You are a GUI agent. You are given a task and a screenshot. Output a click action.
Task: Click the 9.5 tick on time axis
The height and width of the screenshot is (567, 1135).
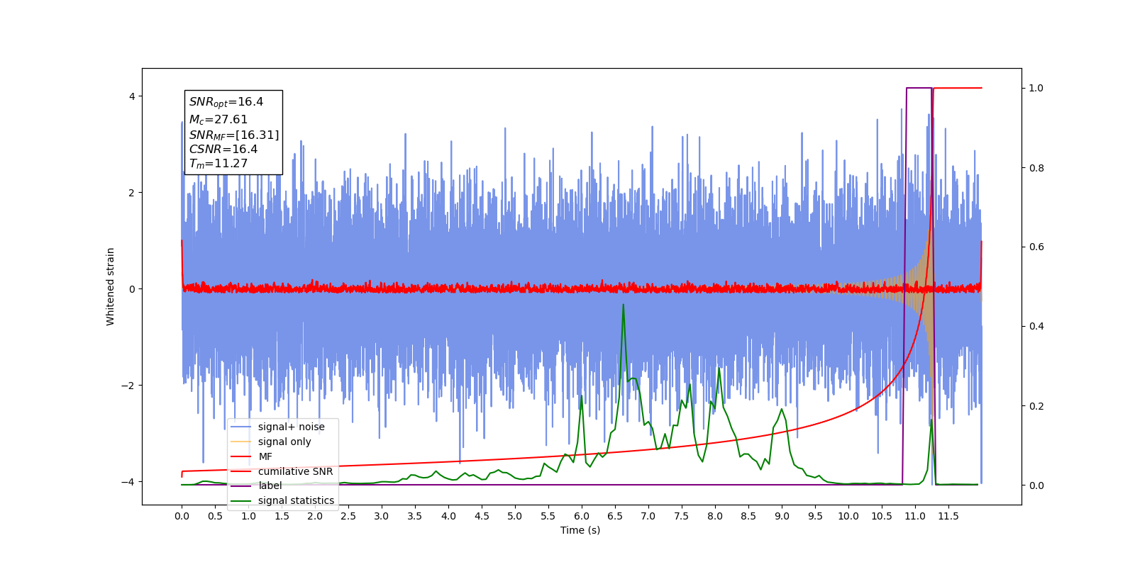point(815,516)
